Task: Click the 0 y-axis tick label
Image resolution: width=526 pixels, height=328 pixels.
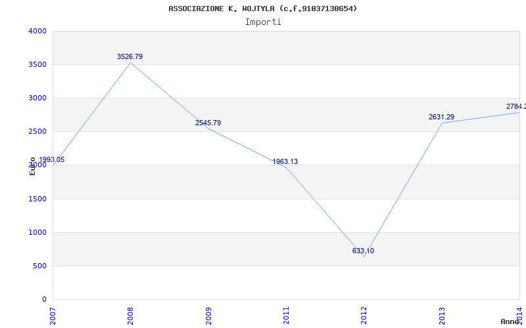Action: [x=44, y=299]
